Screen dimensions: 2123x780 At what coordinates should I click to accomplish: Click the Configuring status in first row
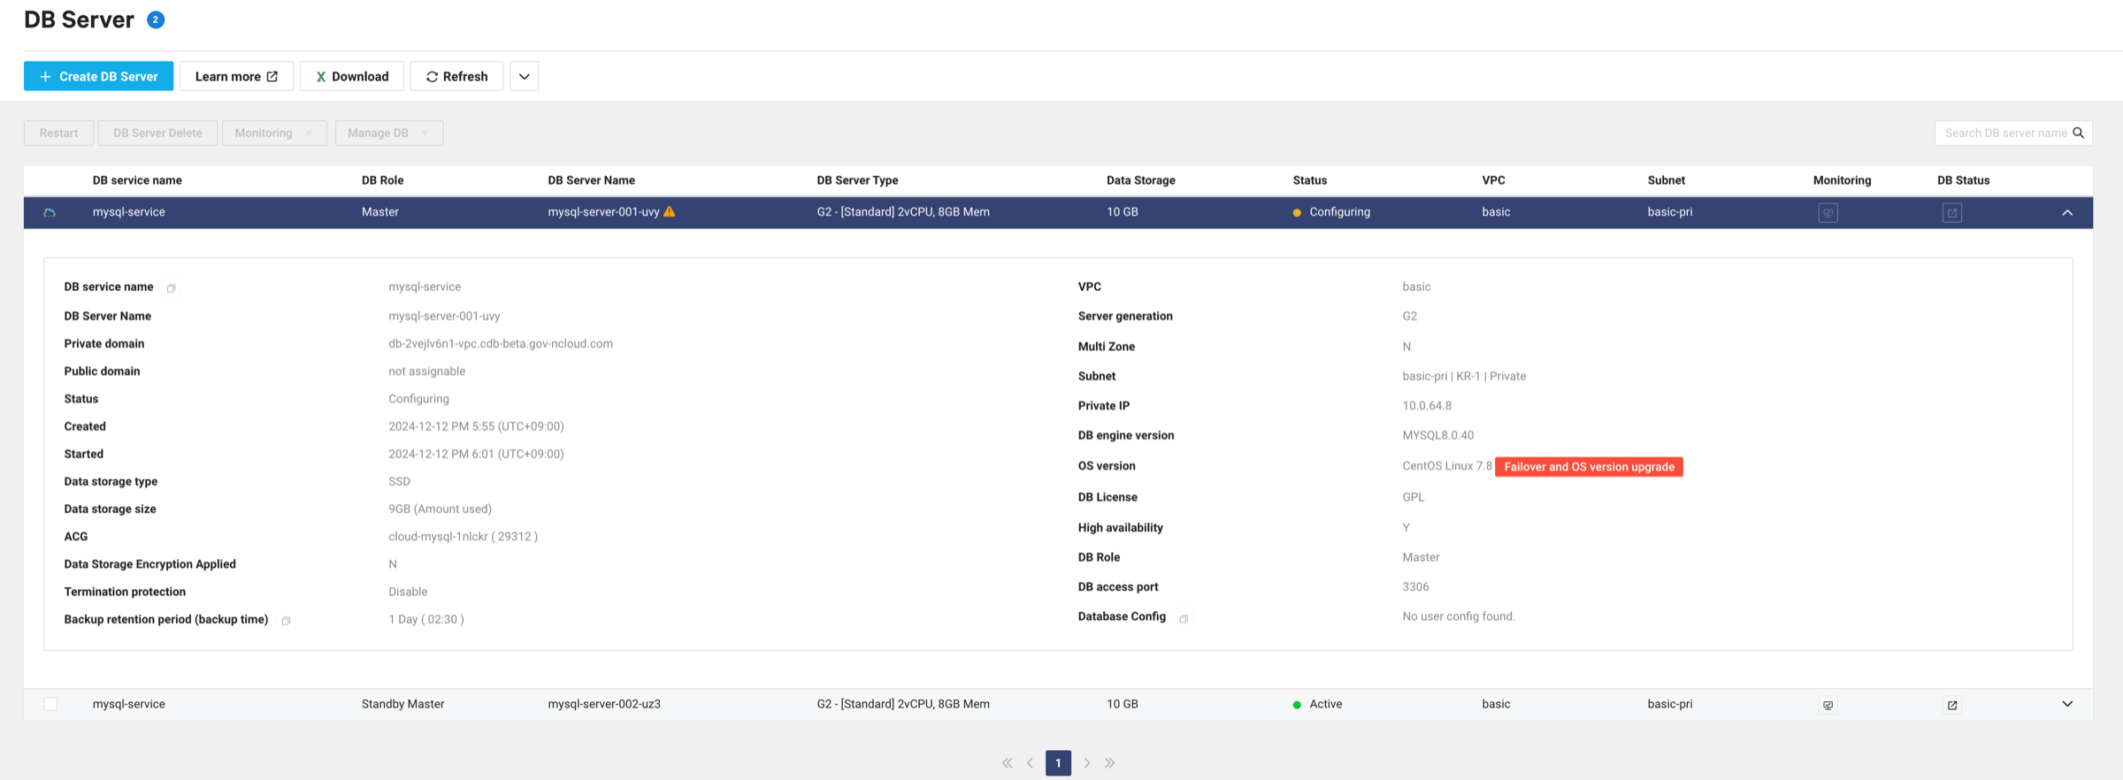click(1331, 212)
